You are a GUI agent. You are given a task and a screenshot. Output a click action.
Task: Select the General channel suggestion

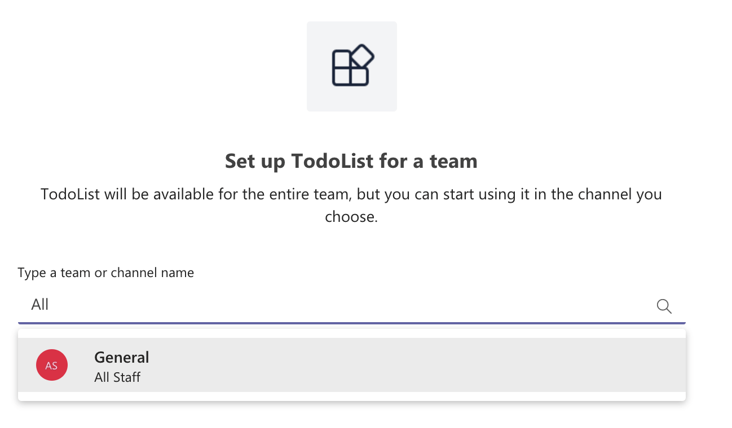pos(351,365)
